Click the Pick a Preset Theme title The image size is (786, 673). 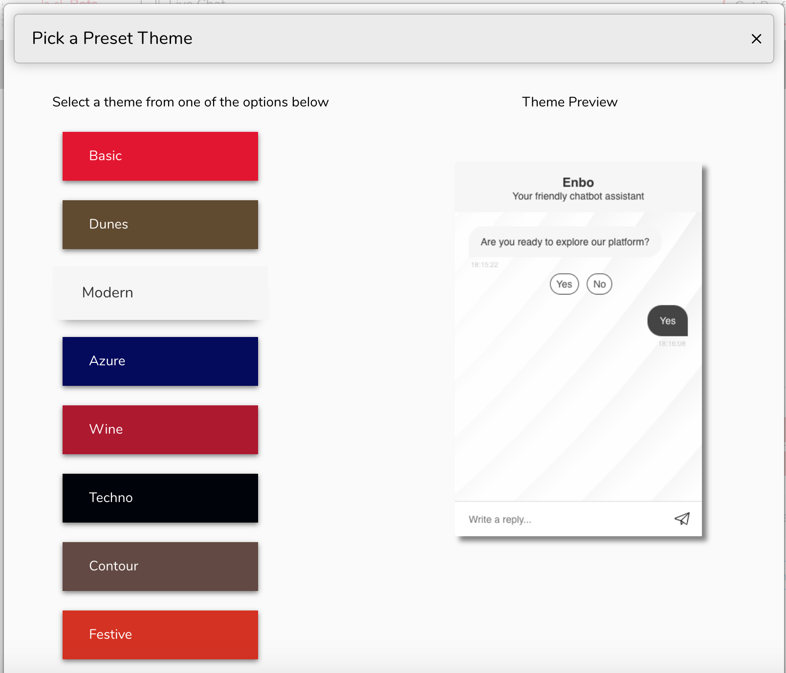(112, 38)
